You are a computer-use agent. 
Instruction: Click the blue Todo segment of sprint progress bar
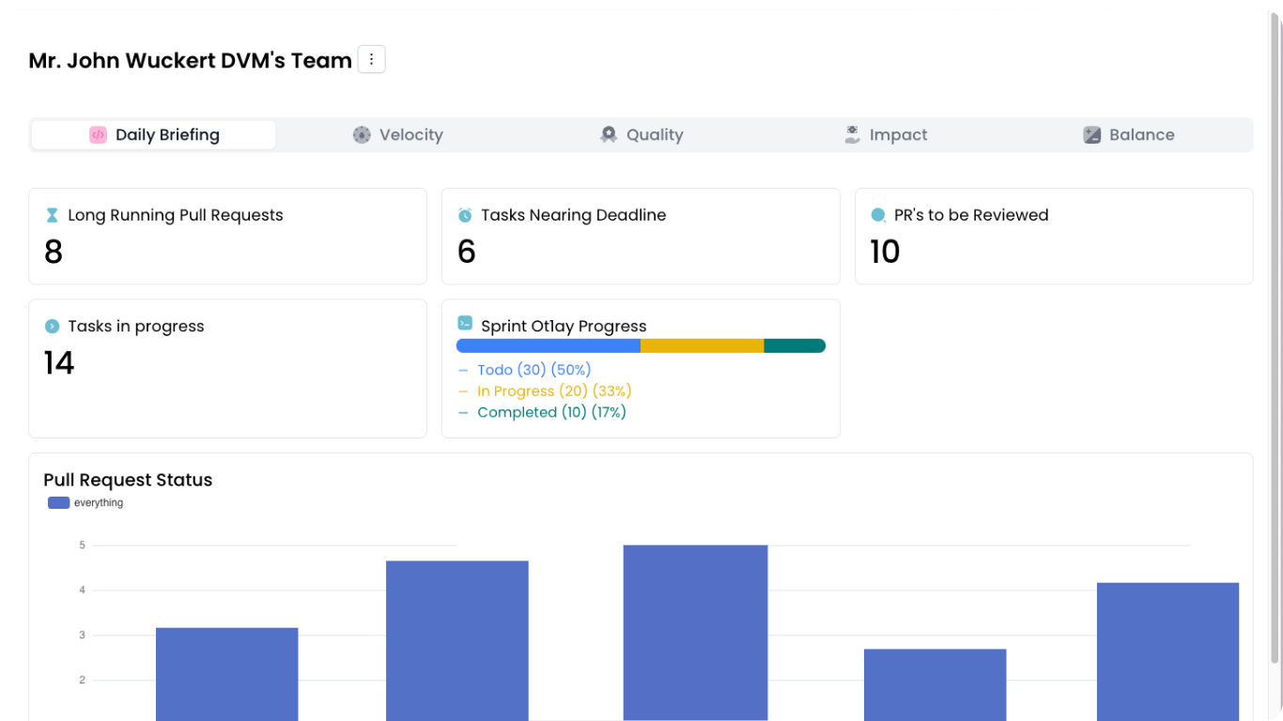(x=549, y=346)
